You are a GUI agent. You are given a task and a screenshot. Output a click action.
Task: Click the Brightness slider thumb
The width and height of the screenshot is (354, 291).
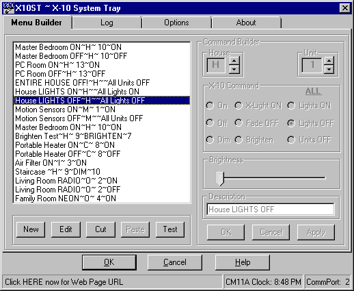220,179
